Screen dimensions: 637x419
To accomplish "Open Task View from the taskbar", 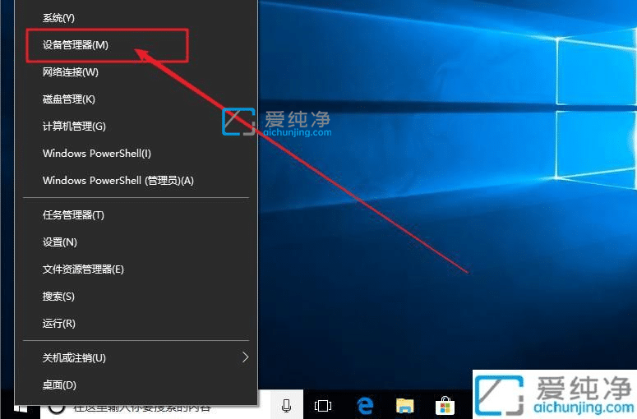I will click(323, 405).
